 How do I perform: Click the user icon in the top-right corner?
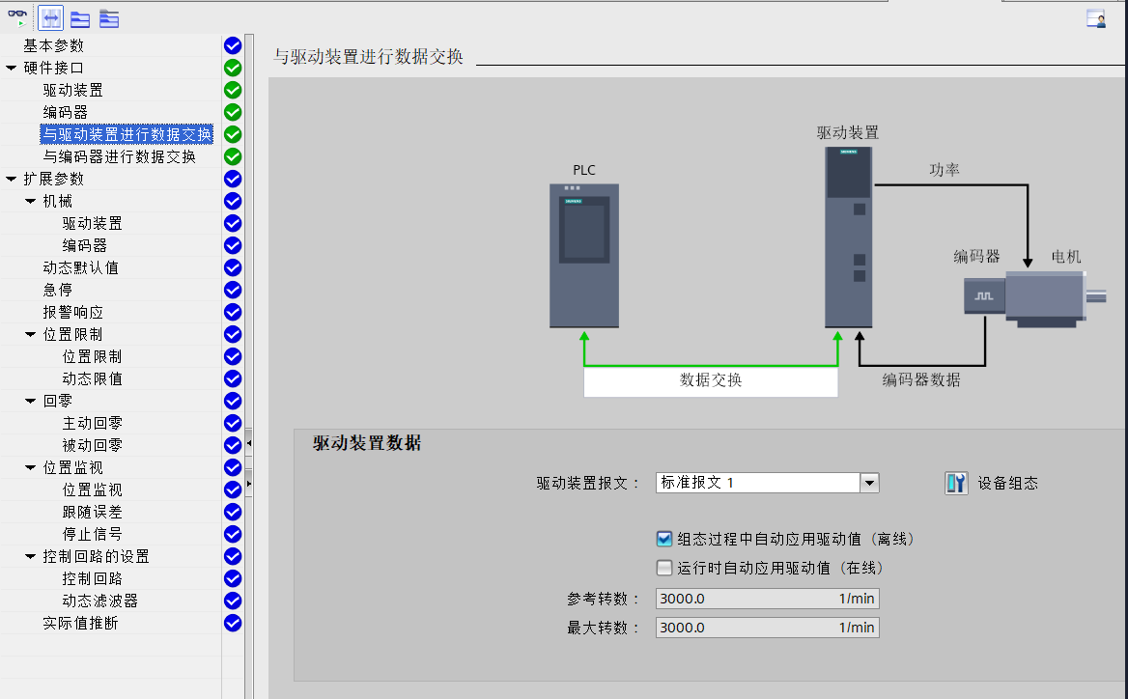pyautogui.click(x=1095, y=17)
